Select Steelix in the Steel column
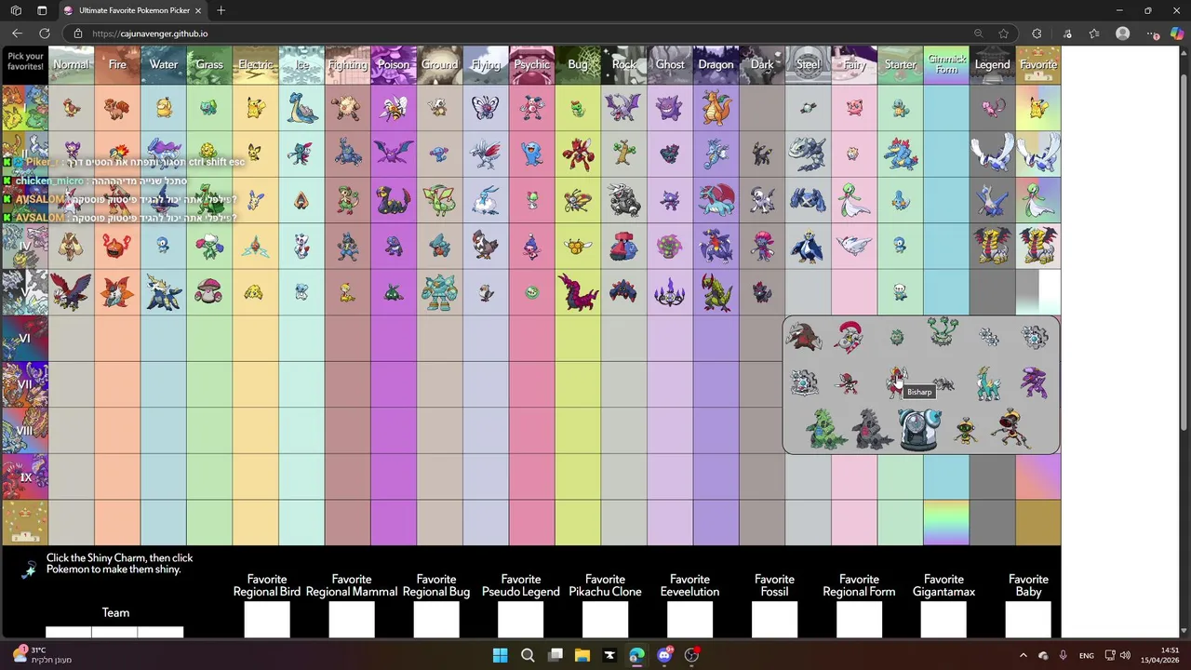Image resolution: width=1191 pixels, height=670 pixels. coord(808,154)
